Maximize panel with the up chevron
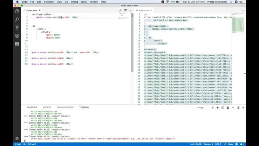This screenshot has width=259, height=146. tap(233, 107)
